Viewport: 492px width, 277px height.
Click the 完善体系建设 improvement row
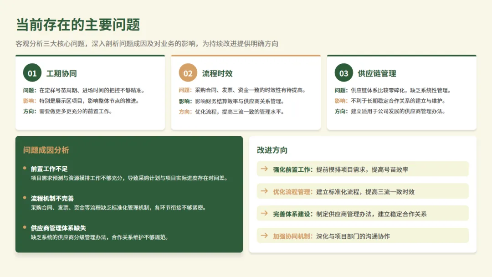point(363,213)
